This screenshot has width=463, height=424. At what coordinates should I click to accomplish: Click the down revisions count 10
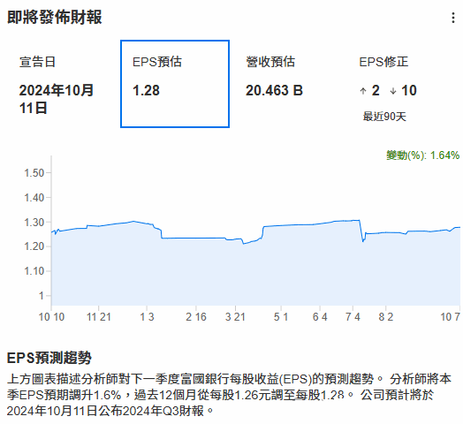[409, 90]
